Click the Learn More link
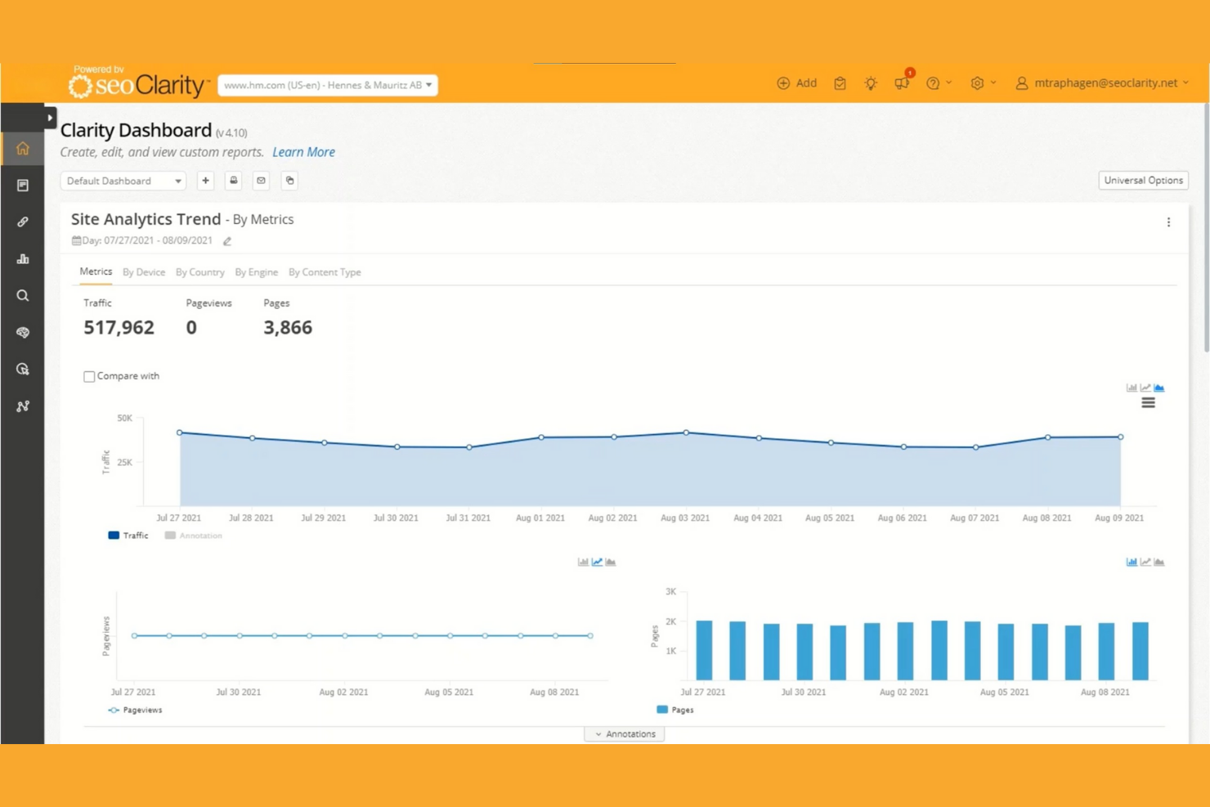This screenshot has width=1210, height=807. pos(303,151)
